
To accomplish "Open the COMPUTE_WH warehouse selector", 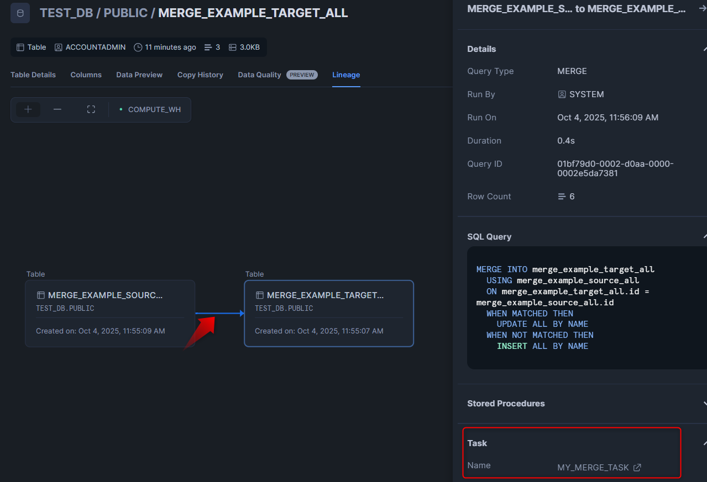I will point(150,109).
